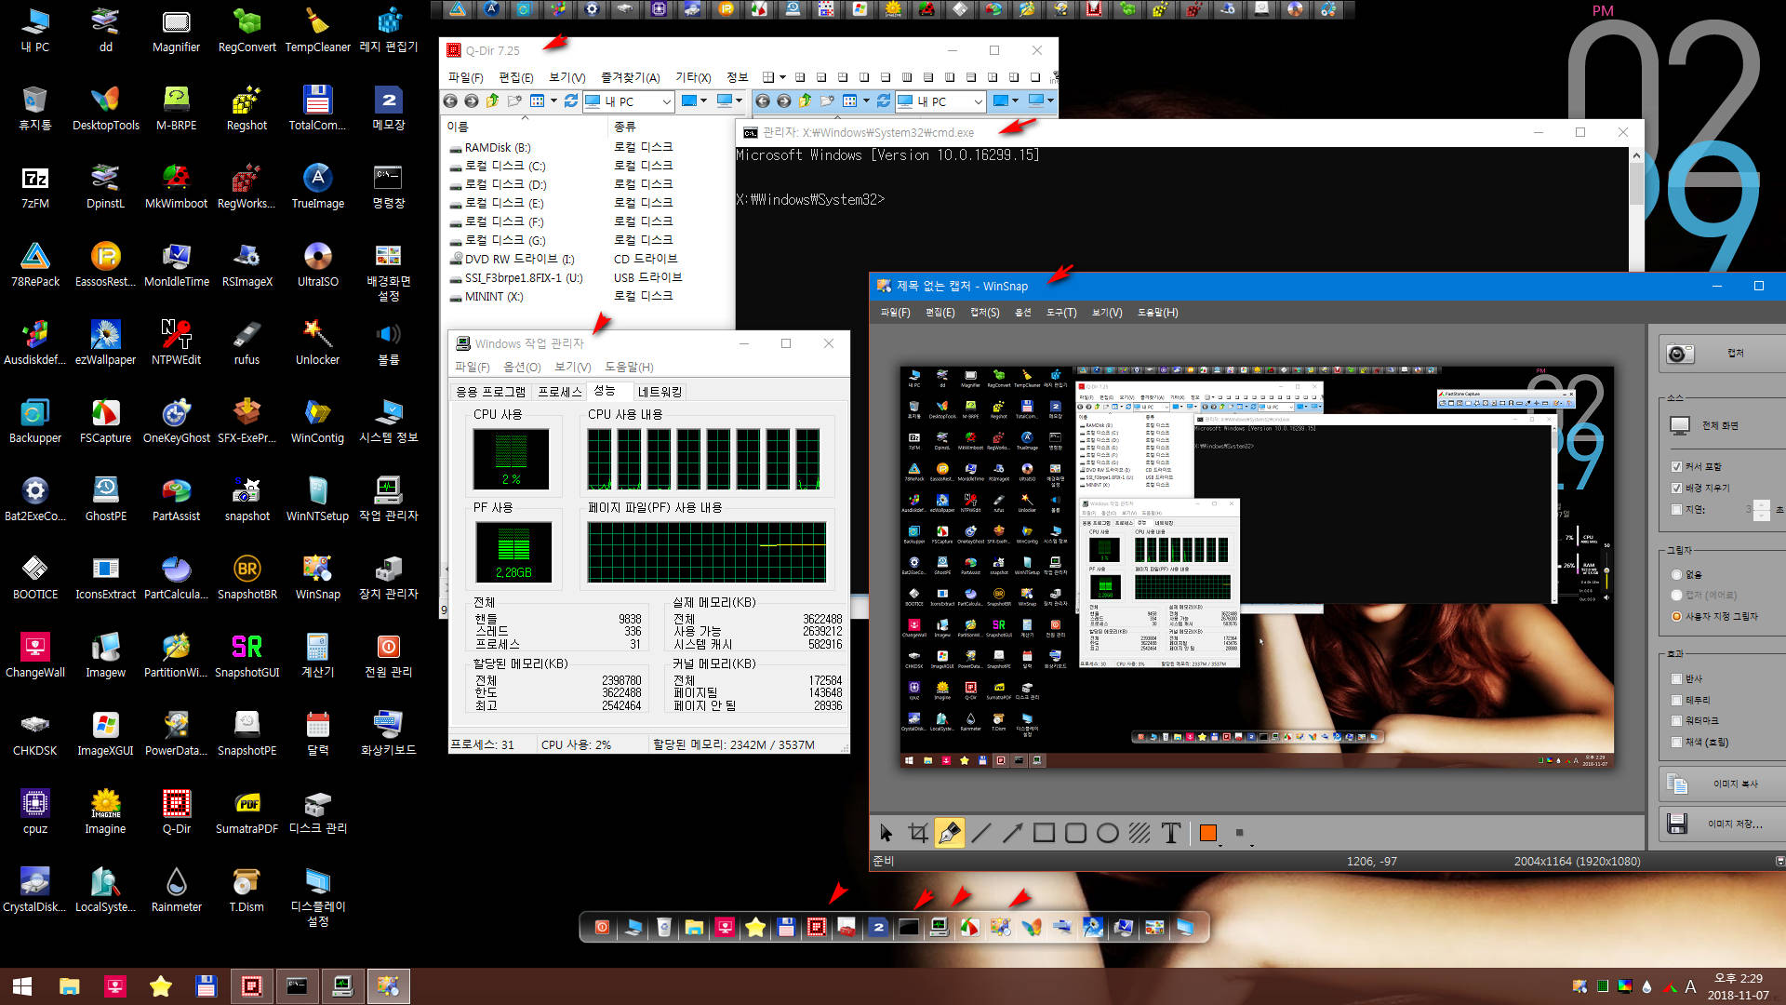Select the hatched highlight tool in WinSnap

coord(1140,833)
